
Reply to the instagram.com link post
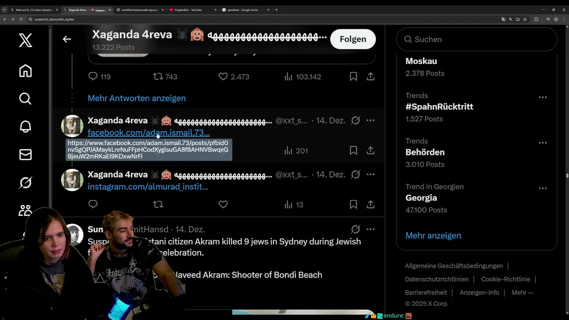point(93,204)
